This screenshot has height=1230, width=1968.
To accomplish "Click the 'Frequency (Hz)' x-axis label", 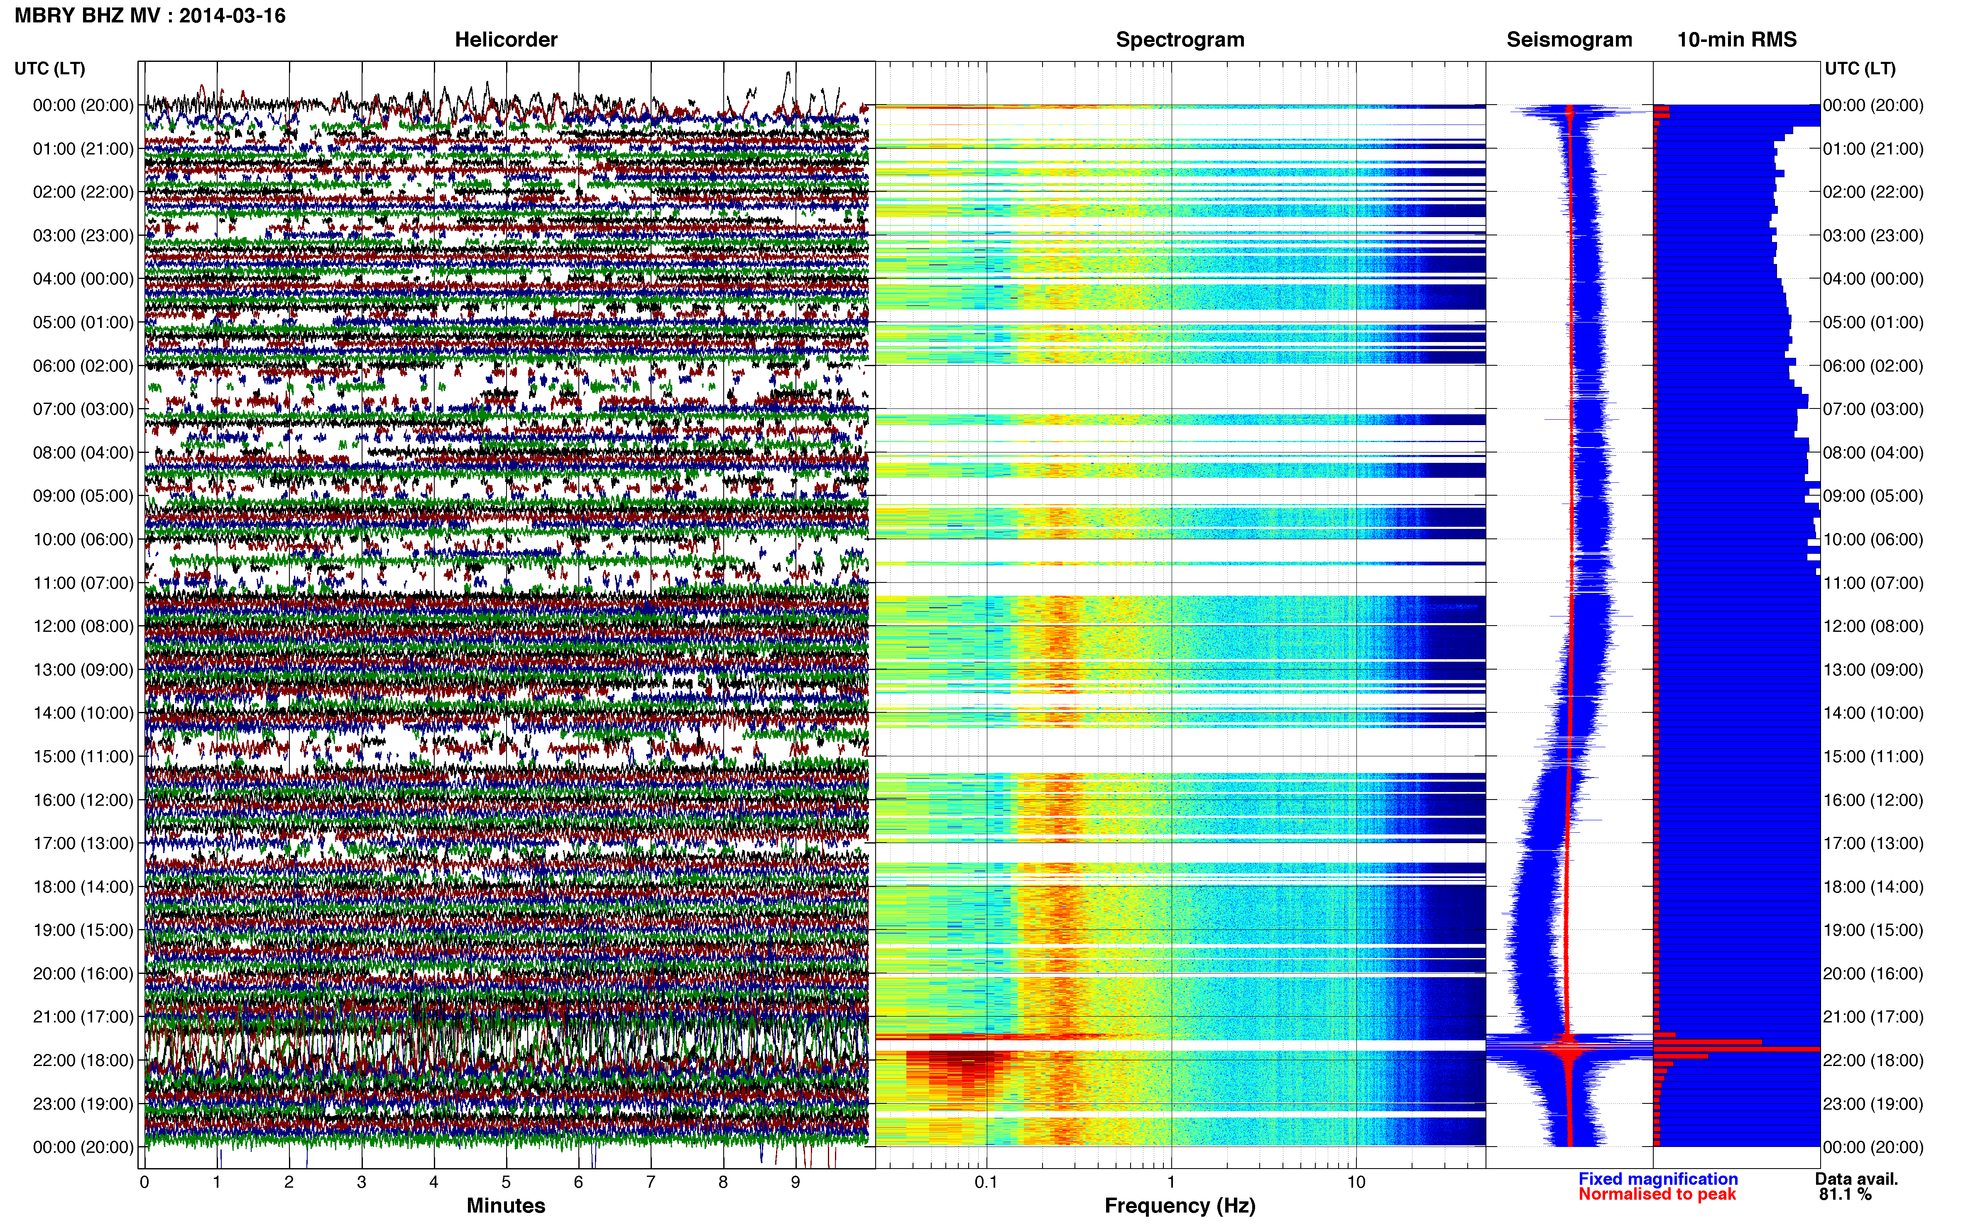I will click(1180, 1206).
